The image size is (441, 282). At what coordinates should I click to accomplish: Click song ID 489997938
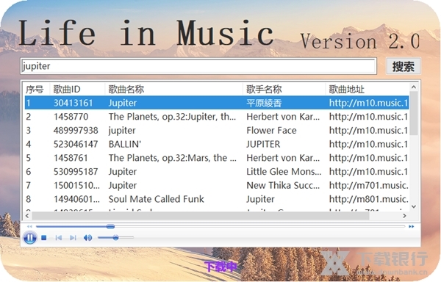pyautogui.click(x=76, y=131)
